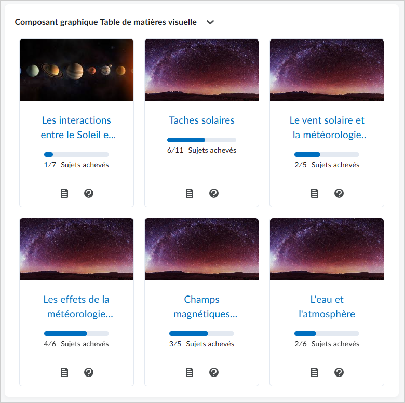Click question icon on Champs magnétiques card
Screen dimensions: 405x403
point(214,372)
